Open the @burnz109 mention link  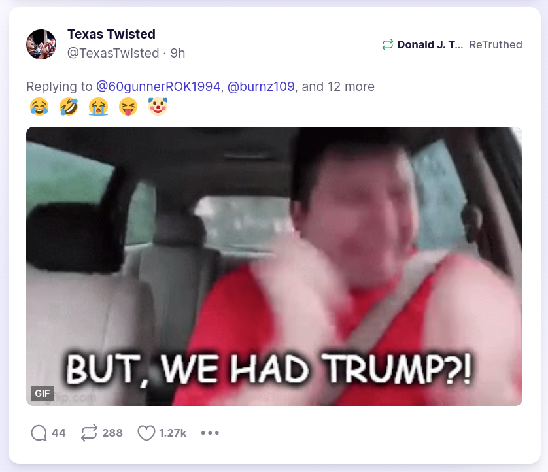coord(261,86)
